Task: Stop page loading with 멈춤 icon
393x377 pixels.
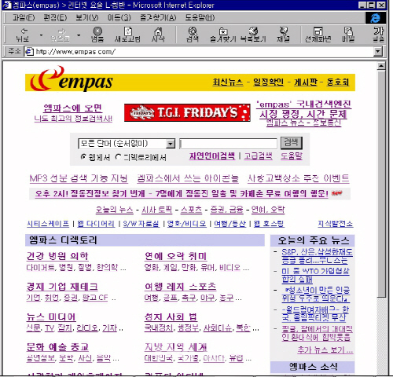Action: [97, 35]
